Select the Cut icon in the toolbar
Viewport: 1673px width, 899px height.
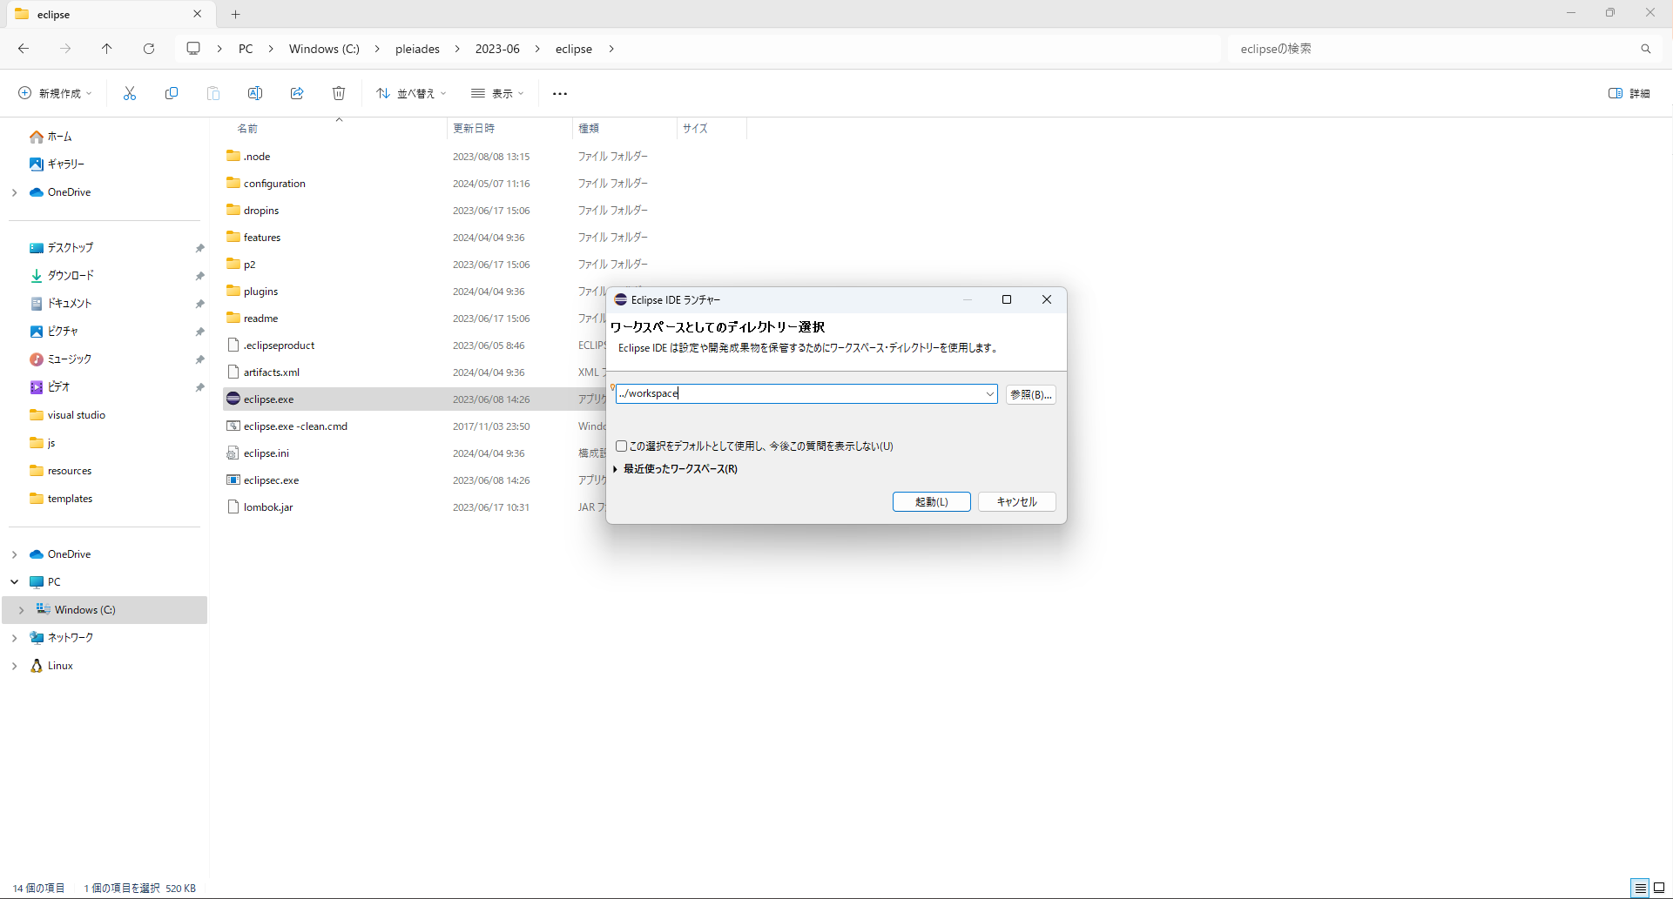129,93
